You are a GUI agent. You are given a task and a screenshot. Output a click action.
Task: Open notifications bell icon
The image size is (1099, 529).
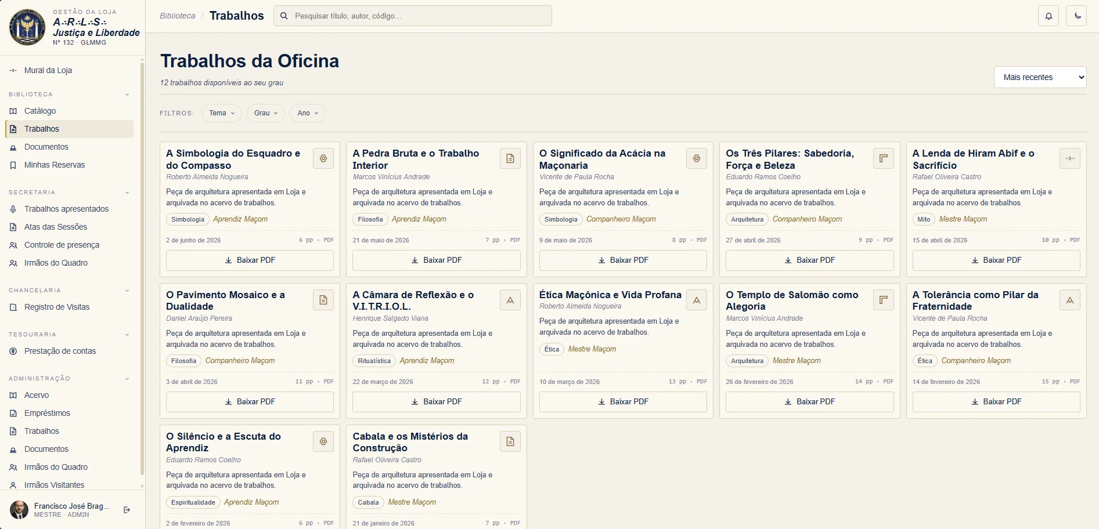[1048, 16]
